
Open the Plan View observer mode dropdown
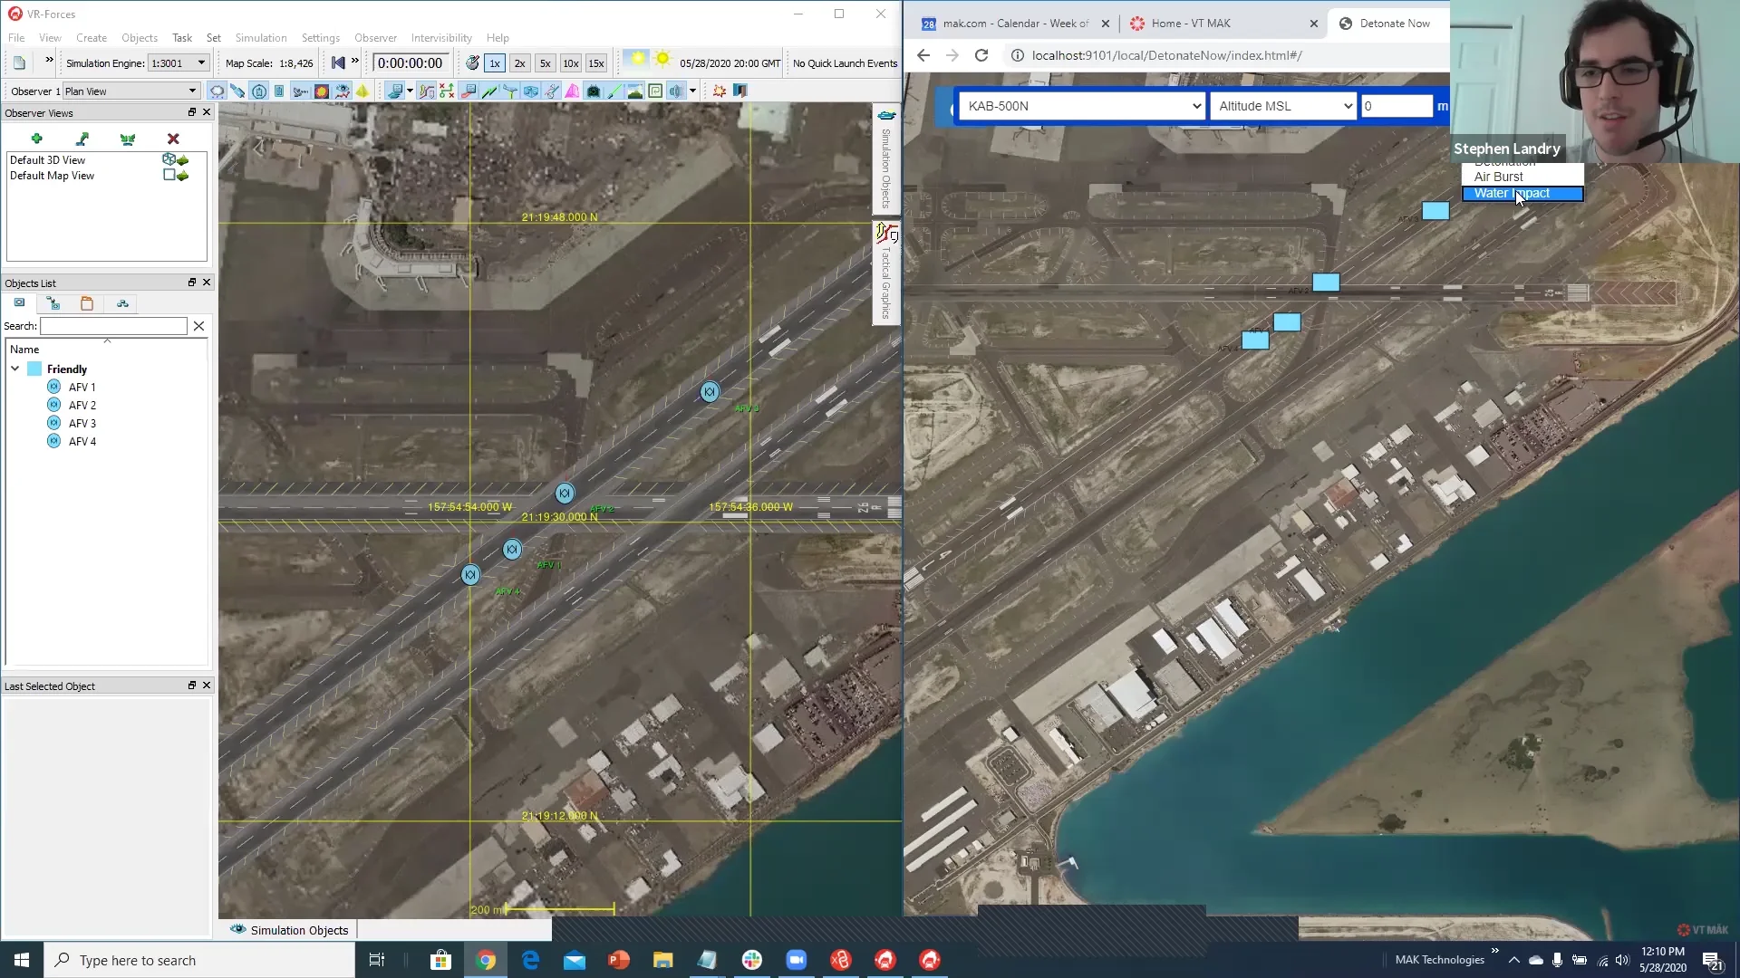coord(130,91)
